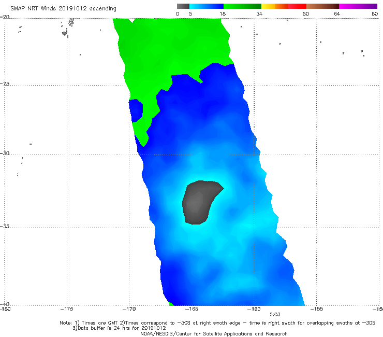This screenshot has height=337, width=383.
Task: Click the dark gray low-wind patch on map
Action: (199, 202)
